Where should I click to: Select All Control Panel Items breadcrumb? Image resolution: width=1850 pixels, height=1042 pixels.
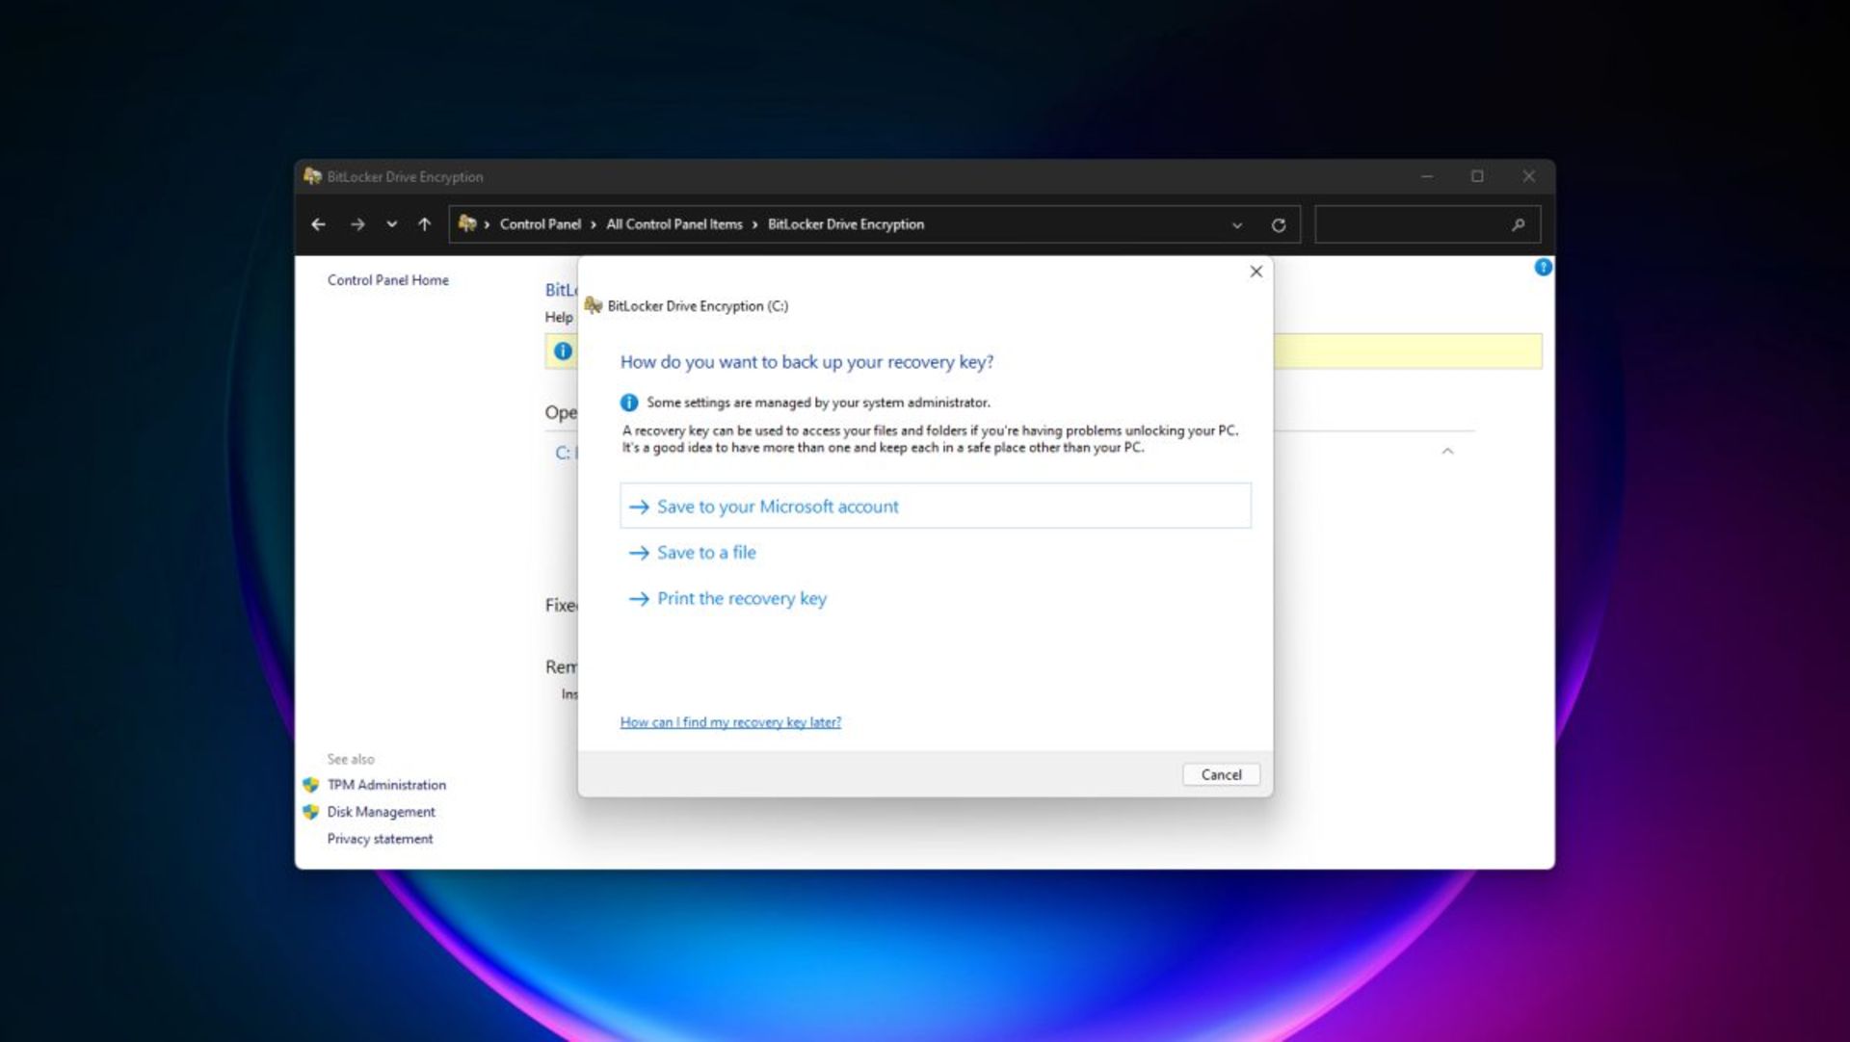coord(674,224)
